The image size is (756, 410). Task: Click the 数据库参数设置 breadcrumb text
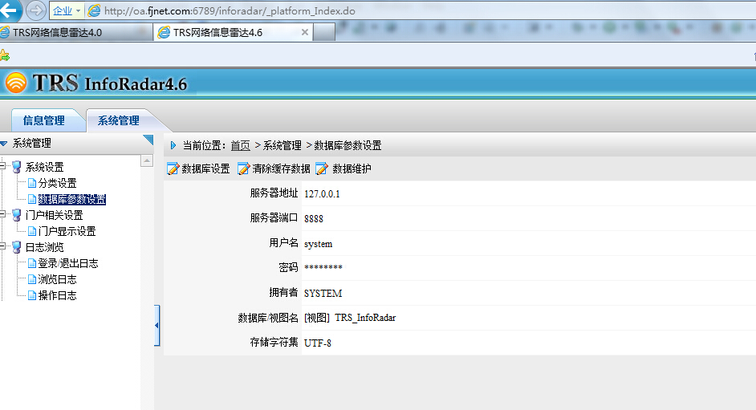pos(348,145)
